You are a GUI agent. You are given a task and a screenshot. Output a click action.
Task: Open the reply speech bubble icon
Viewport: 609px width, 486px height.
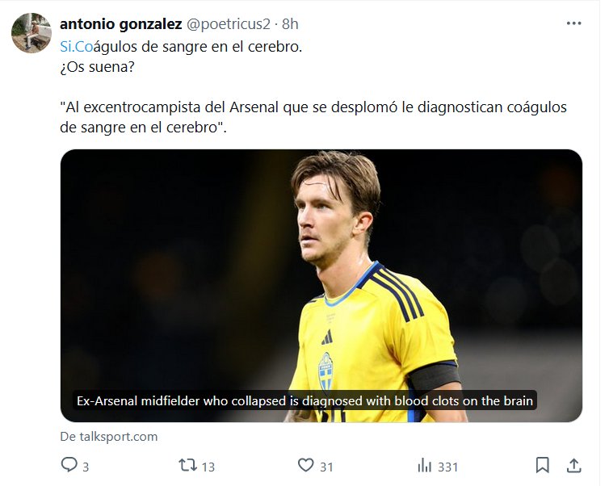point(69,465)
